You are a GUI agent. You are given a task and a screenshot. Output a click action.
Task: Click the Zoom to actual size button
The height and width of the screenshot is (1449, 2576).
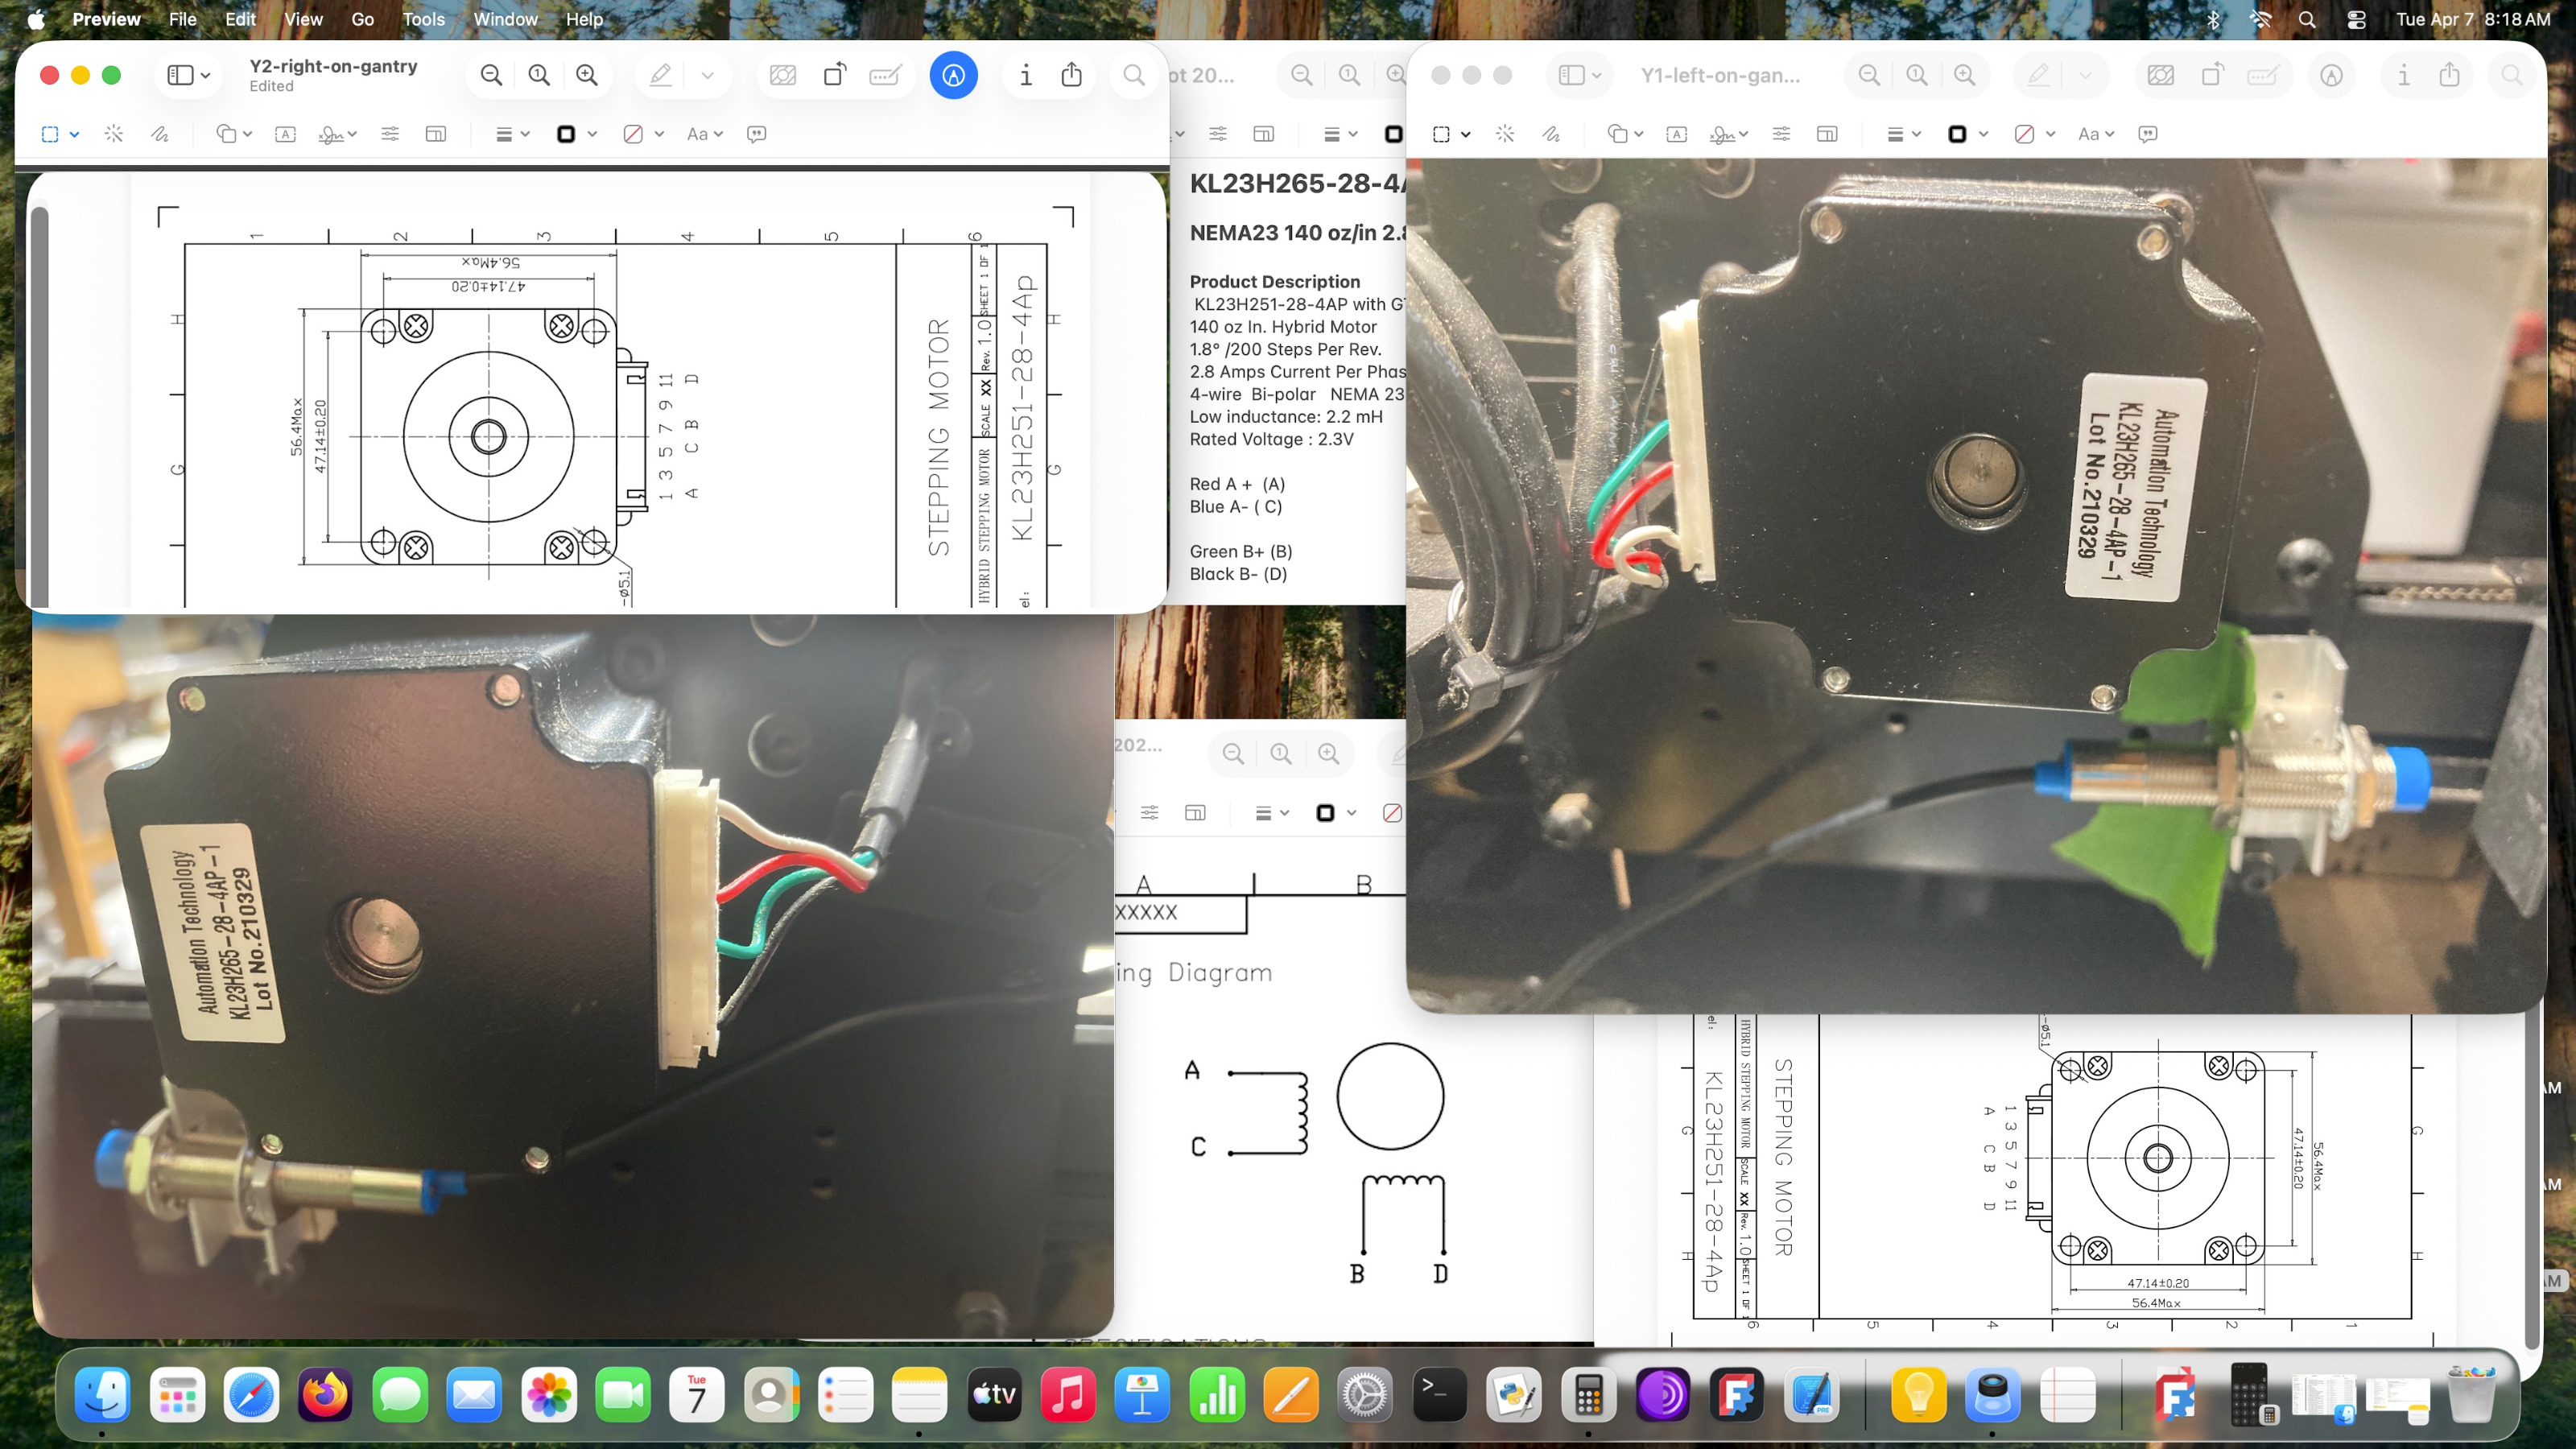click(x=539, y=75)
